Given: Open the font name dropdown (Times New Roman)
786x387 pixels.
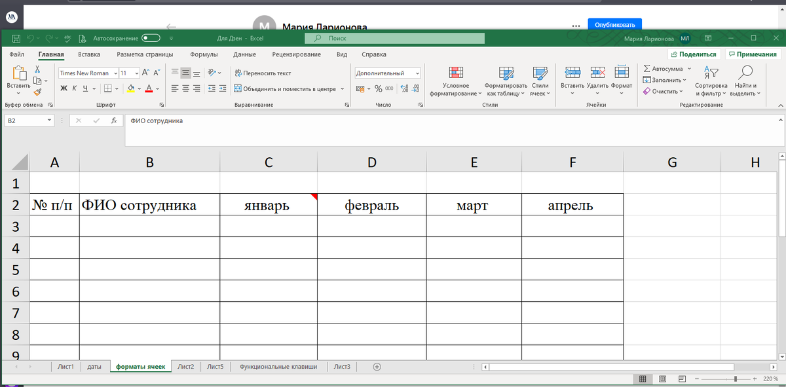Looking at the screenshot, I should pos(116,73).
